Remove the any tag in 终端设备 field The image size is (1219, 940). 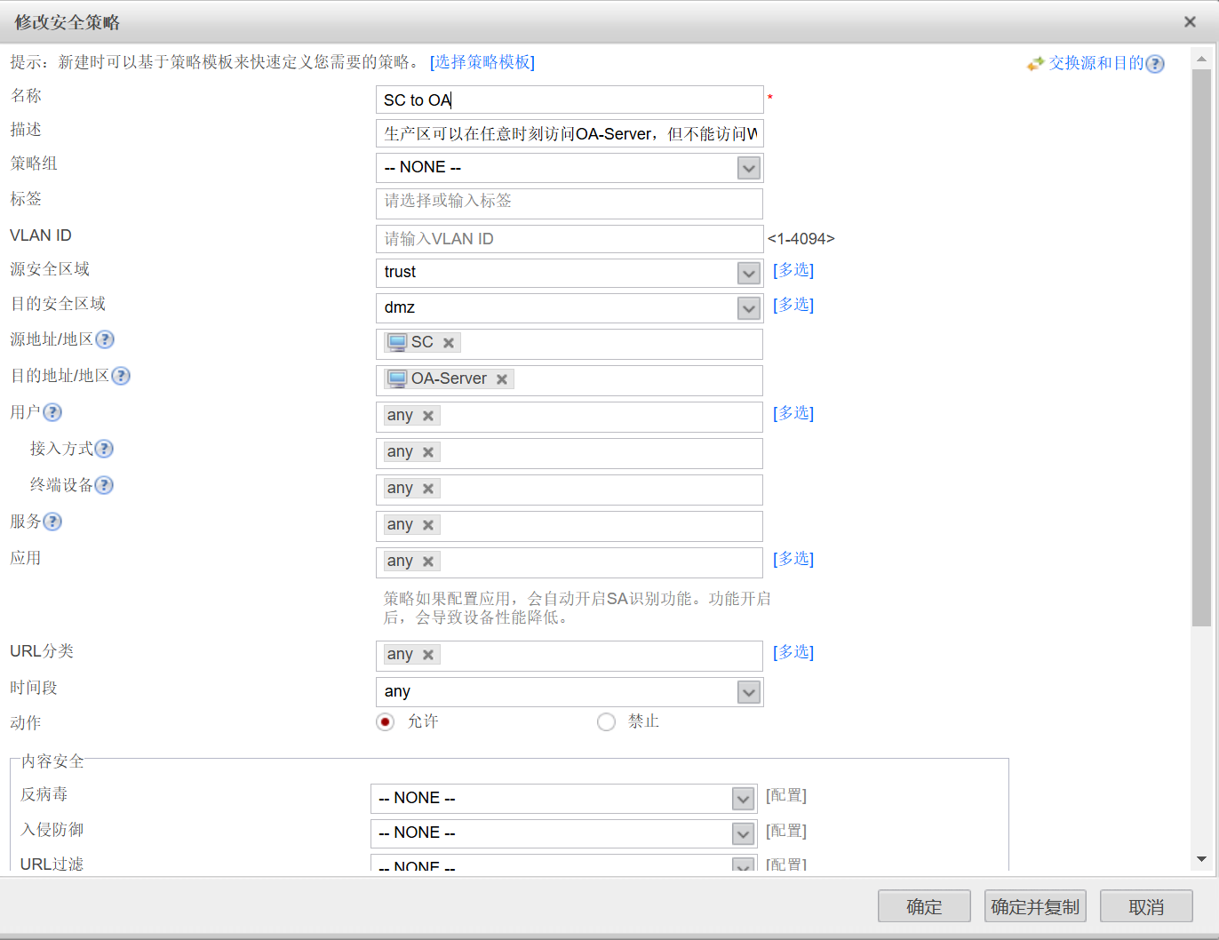[x=428, y=489]
